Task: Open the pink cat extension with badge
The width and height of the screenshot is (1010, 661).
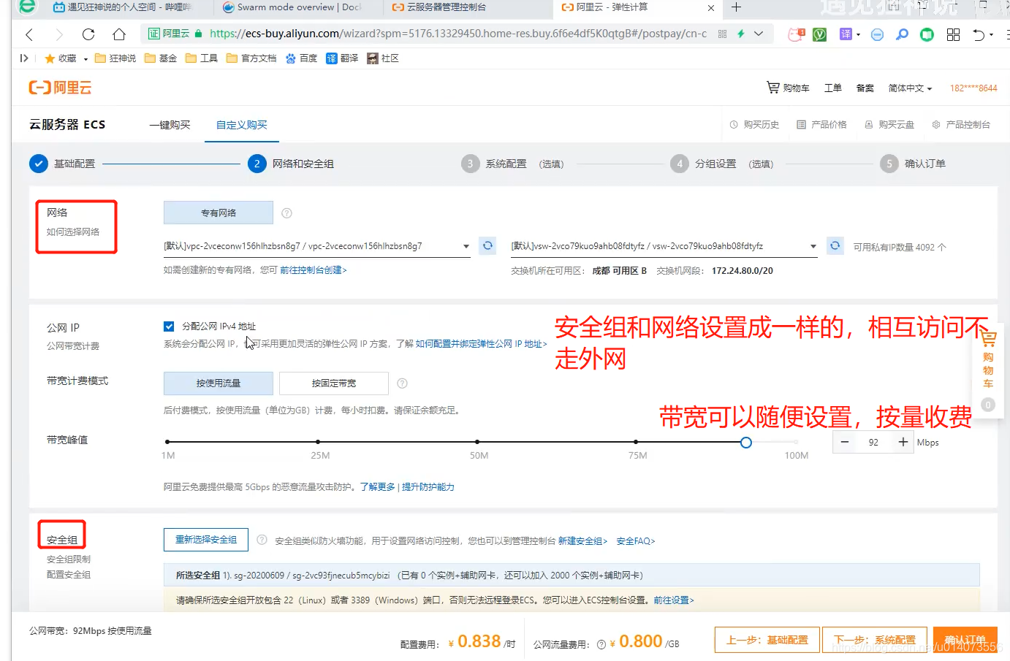Action: tap(796, 34)
